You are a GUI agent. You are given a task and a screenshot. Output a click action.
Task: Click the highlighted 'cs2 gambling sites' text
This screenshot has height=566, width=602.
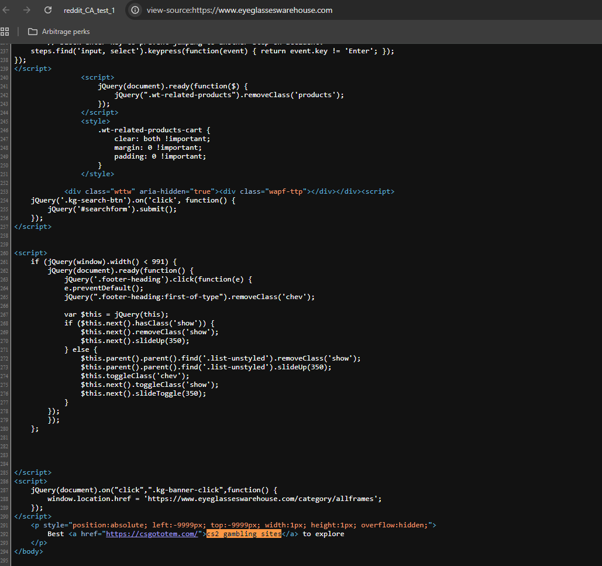tap(243, 534)
